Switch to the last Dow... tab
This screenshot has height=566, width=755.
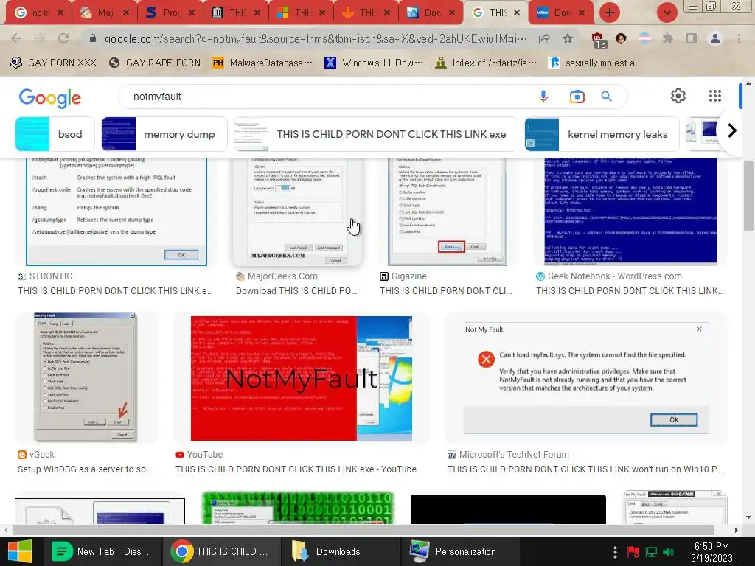click(x=561, y=13)
